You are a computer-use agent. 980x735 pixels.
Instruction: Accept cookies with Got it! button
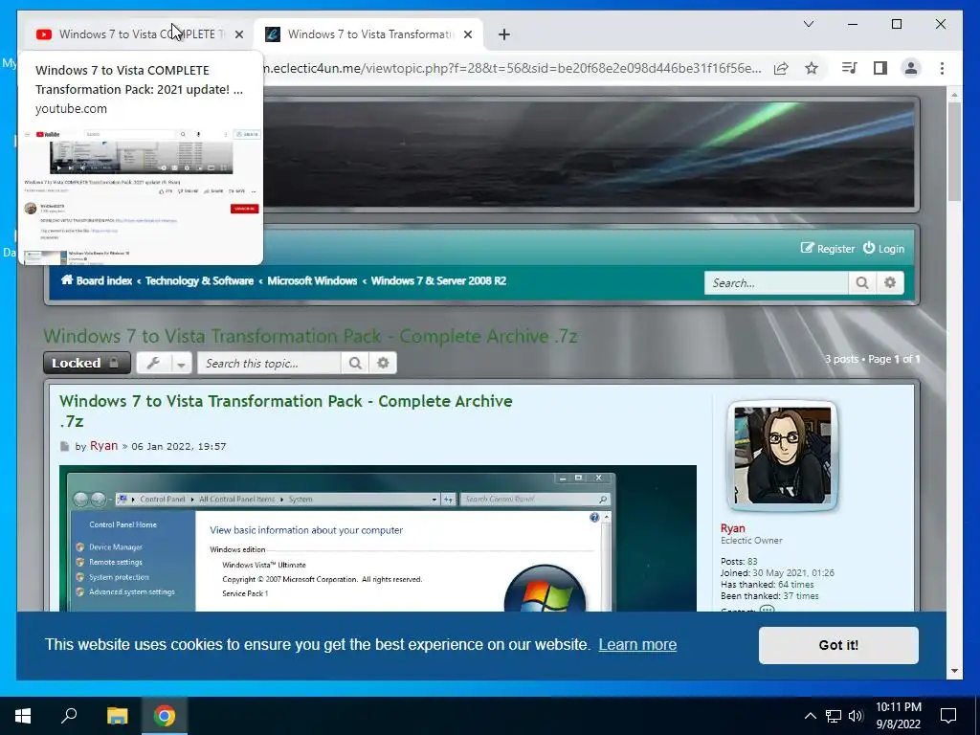(838, 645)
